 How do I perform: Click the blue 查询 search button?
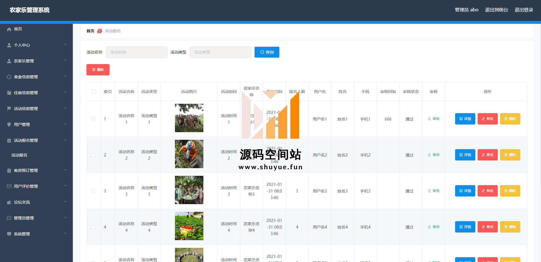(267, 52)
